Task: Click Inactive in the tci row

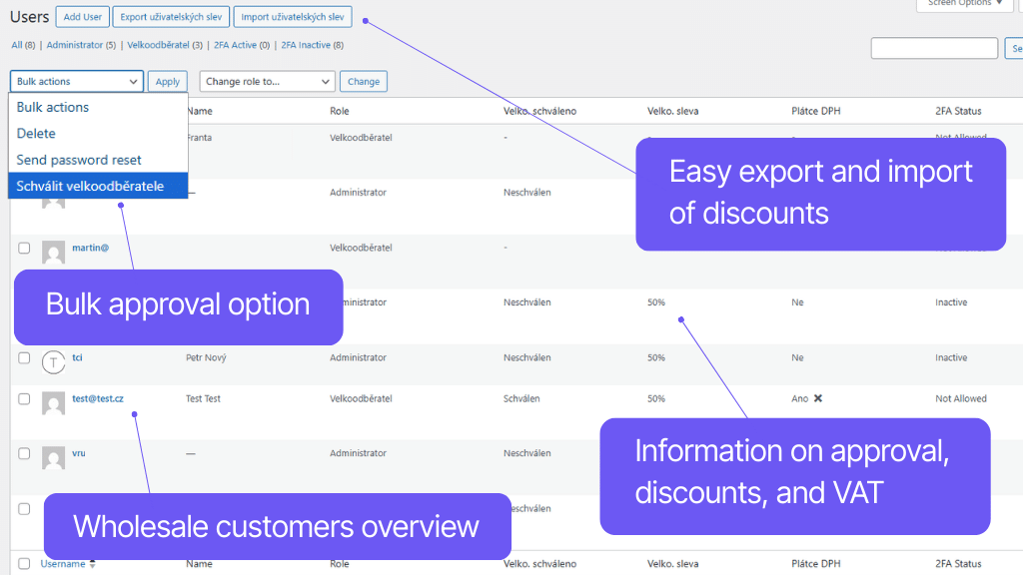Action: click(951, 357)
